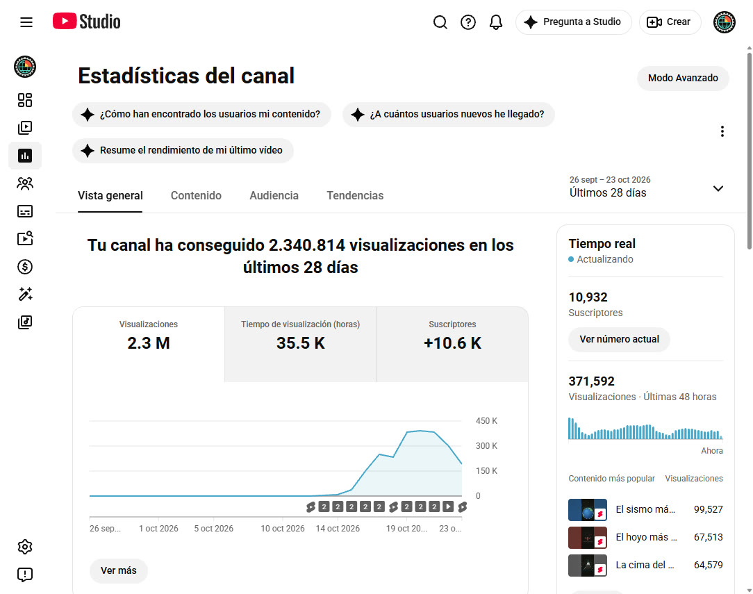The image size is (753, 594).
Task: Open channel profile avatar in sidebar
Action: point(25,67)
